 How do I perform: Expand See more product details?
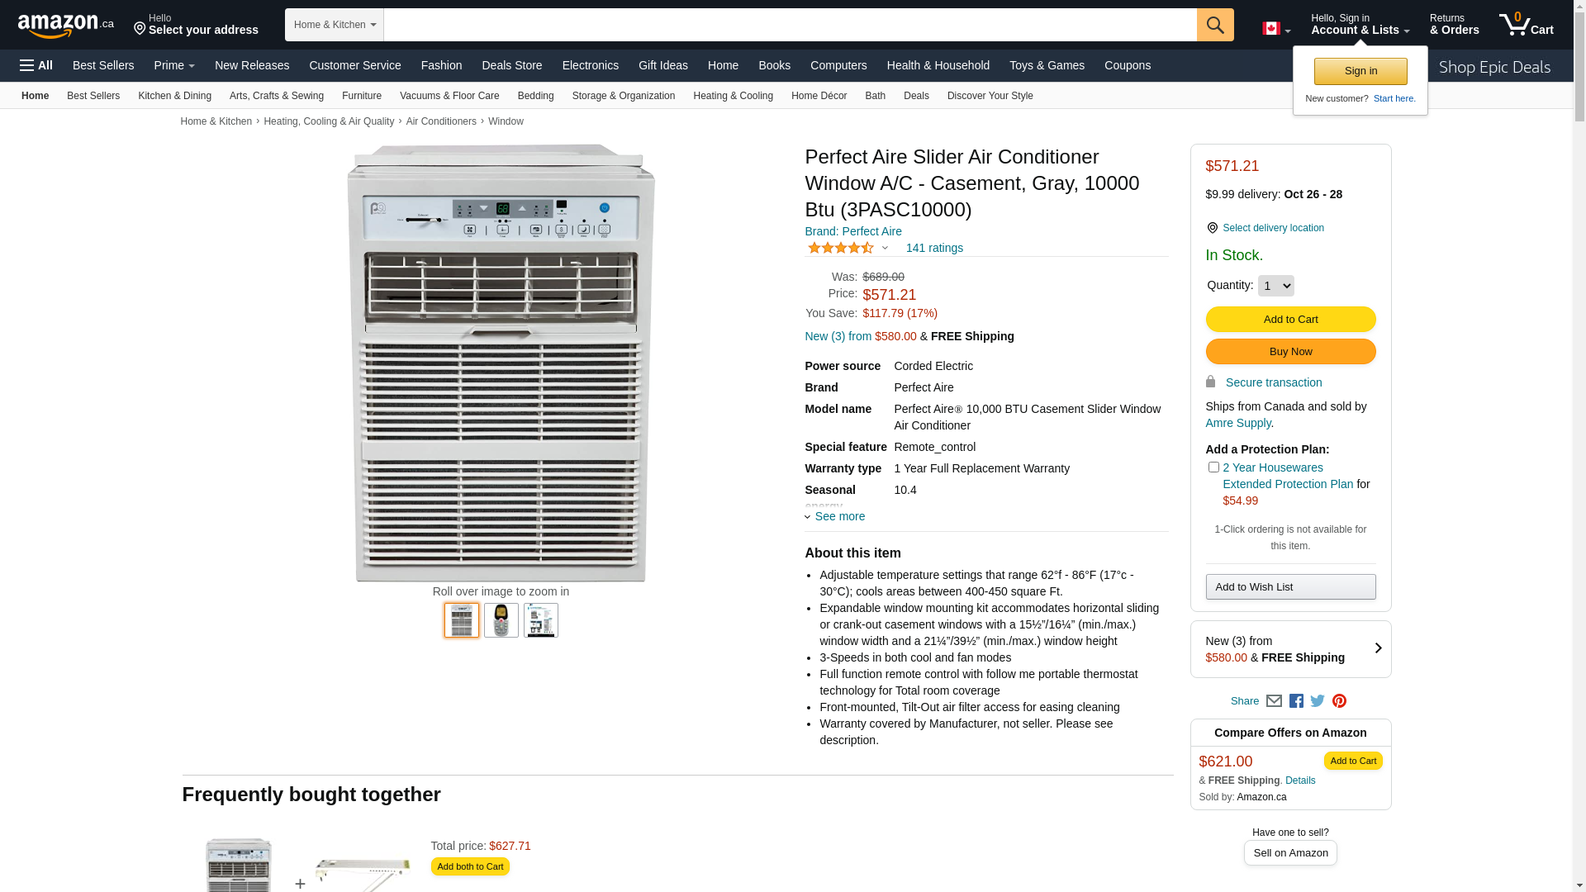(x=838, y=517)
